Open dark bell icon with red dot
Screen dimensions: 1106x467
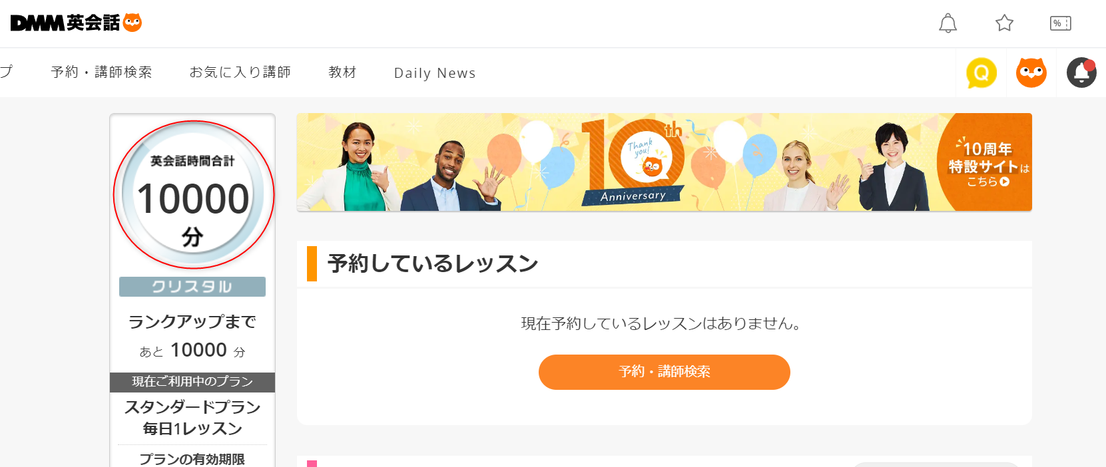[x=1081, y=73]
